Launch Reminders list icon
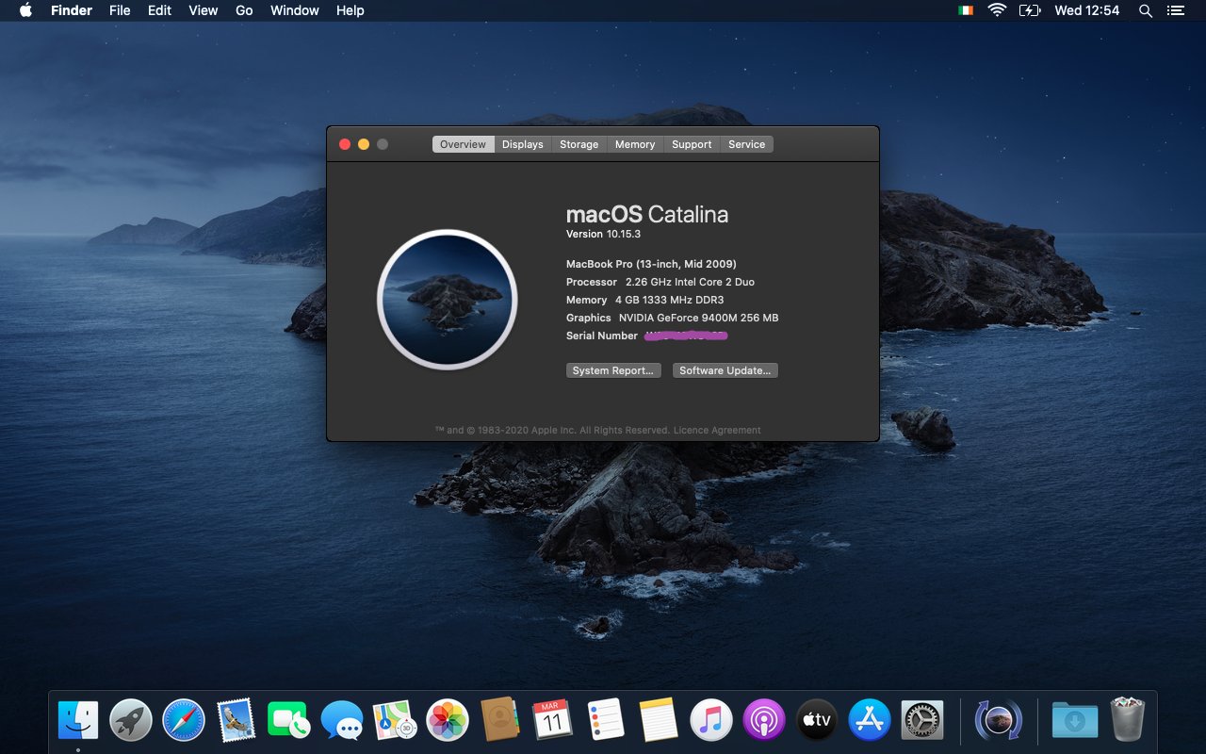Screen dimensions: 1206x754 [x=606, y=721]
